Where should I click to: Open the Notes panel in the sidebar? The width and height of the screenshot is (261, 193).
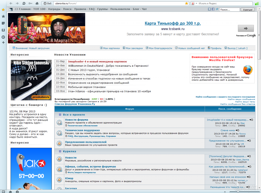[x=3, y=23]
